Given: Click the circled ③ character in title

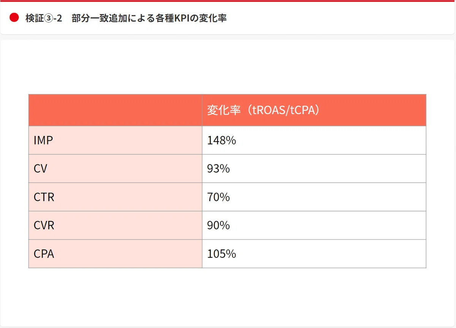Looking at the screenshot, I should point(48,18).
